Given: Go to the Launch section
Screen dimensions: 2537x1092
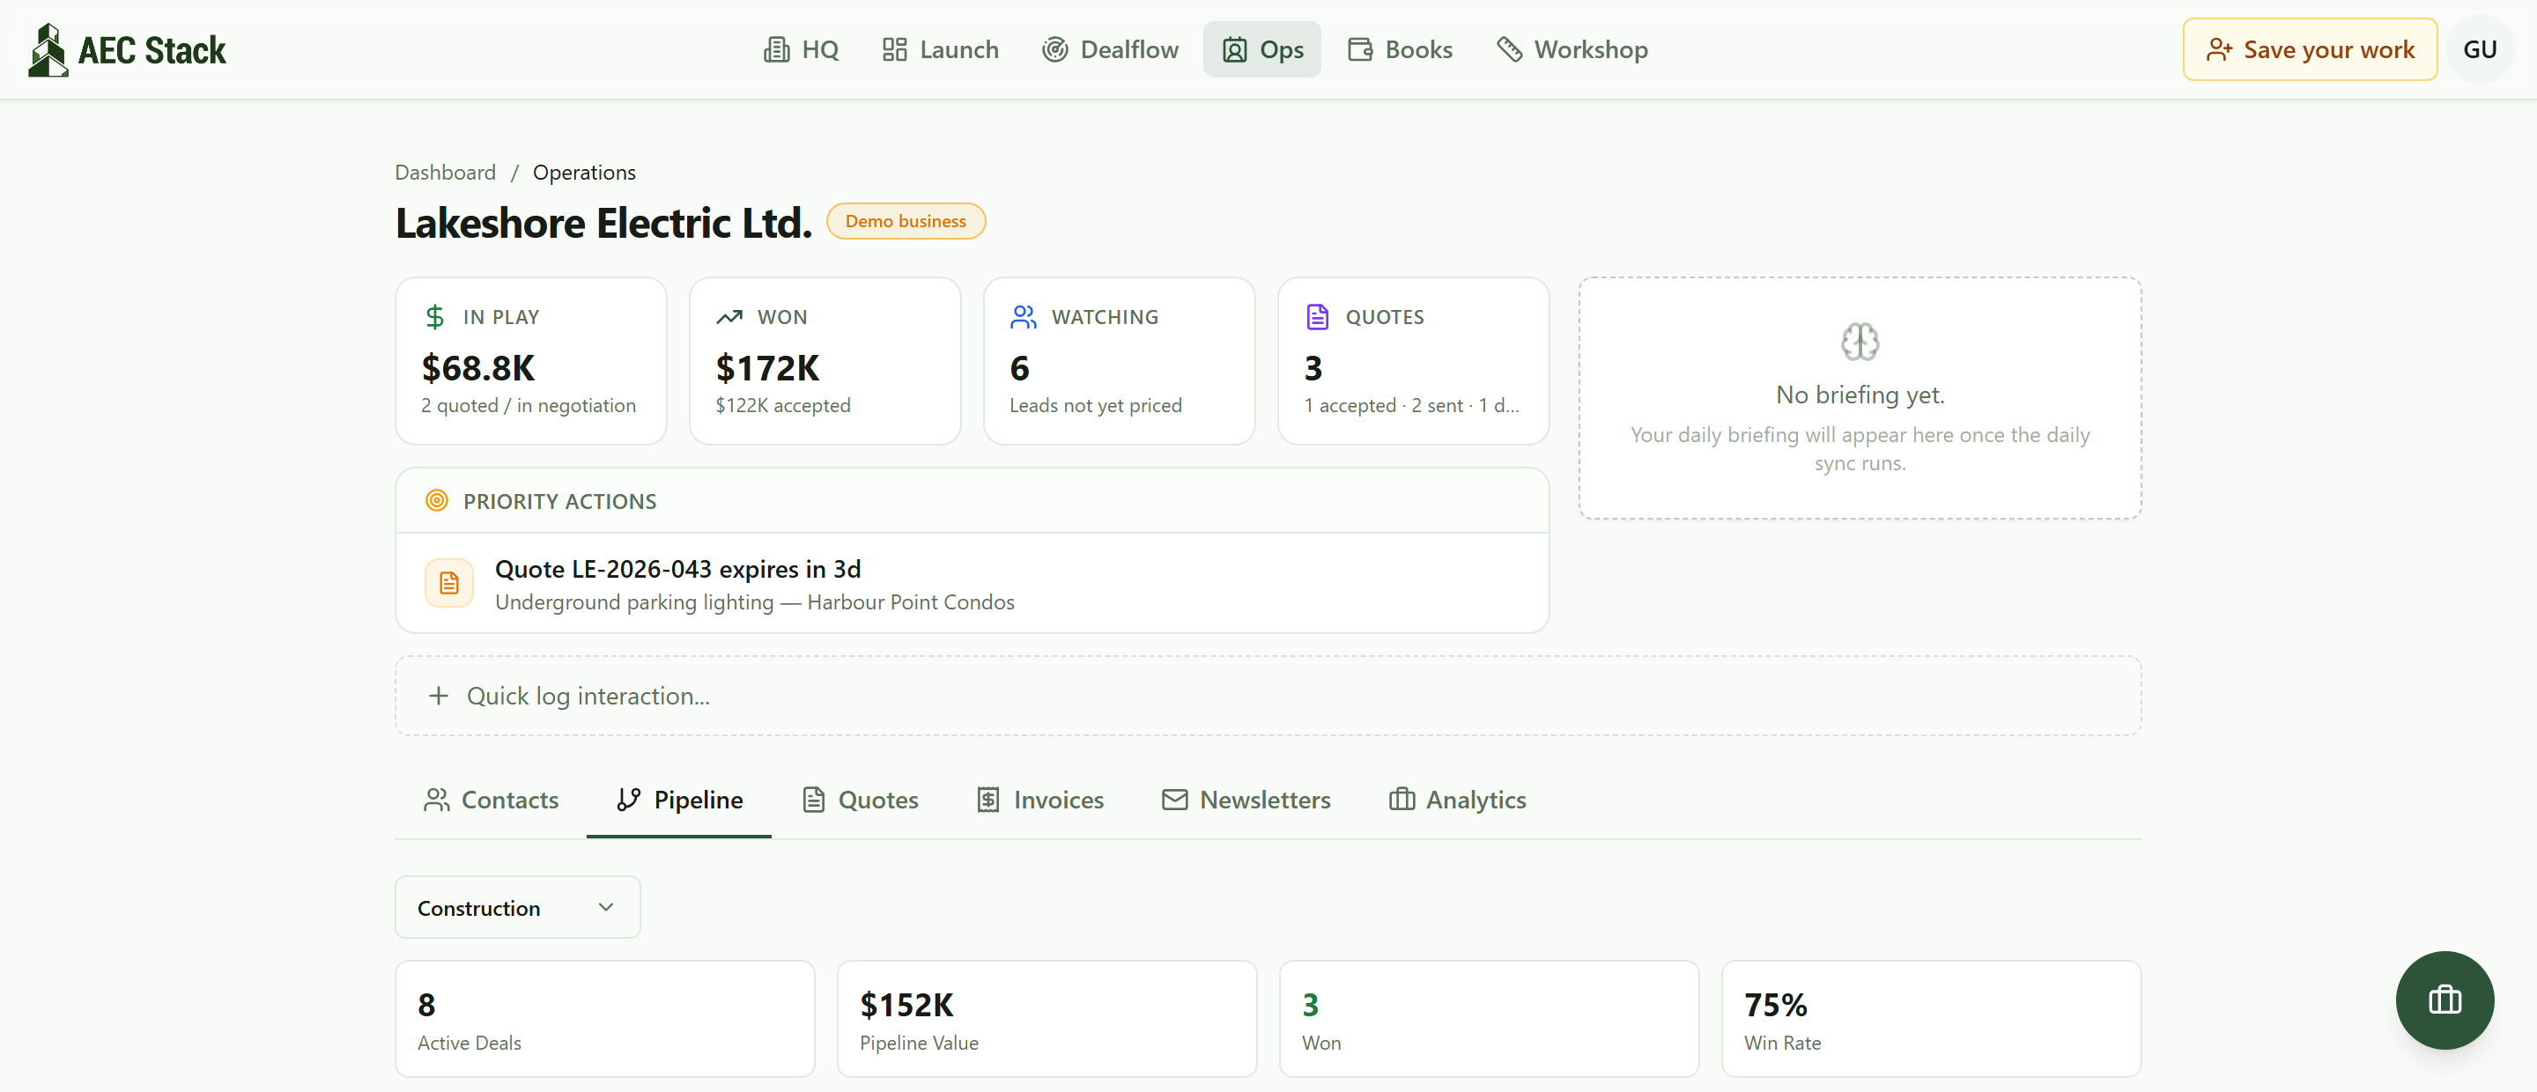Looking at the screenshot, I should pyautogui.click(x=940, y=49).
